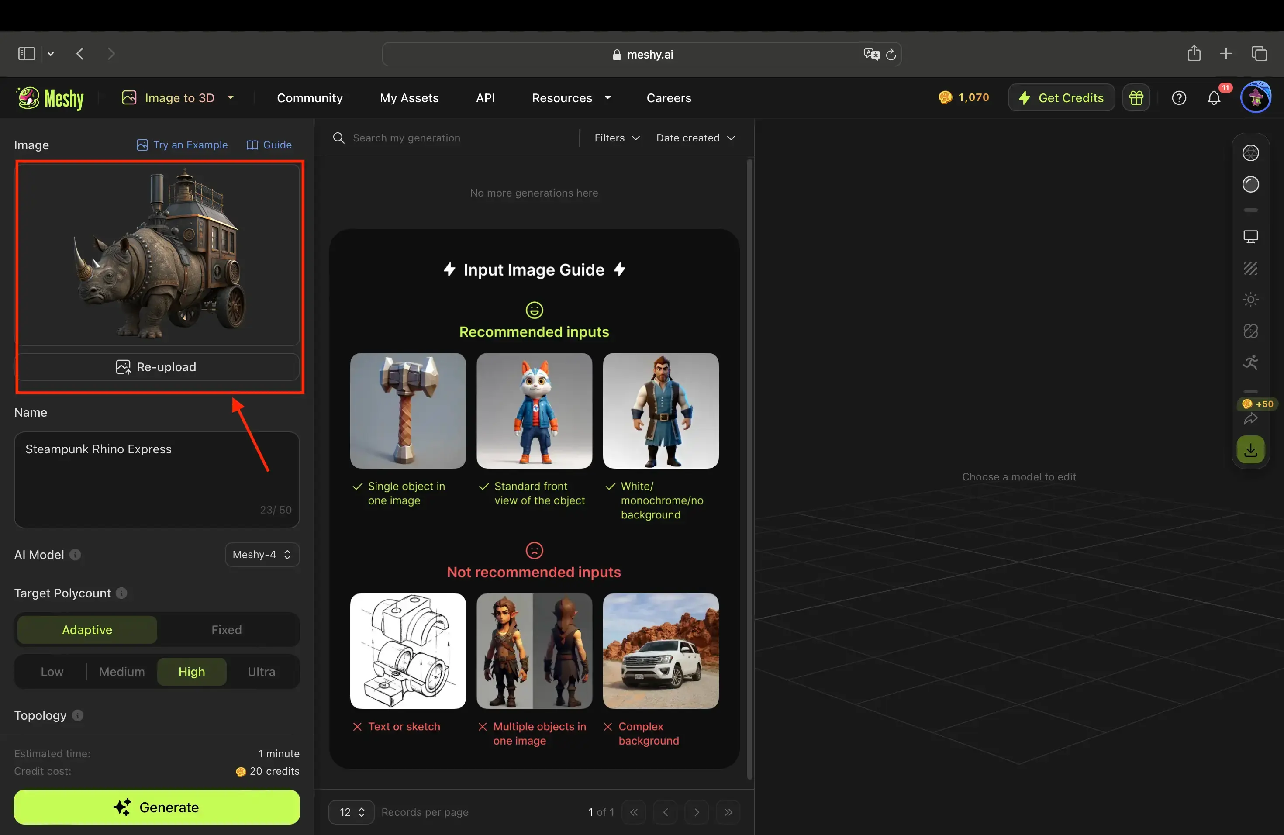The height and width of the screenshot is (835, 1284).
Task: Open the notifications bell
Action: 1213,98
